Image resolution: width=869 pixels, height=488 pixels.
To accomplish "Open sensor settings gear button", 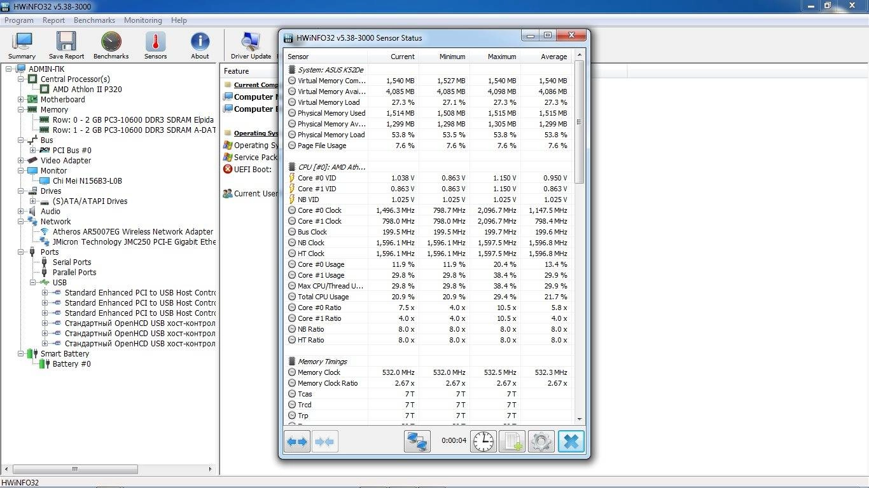I will click(541, 442).
